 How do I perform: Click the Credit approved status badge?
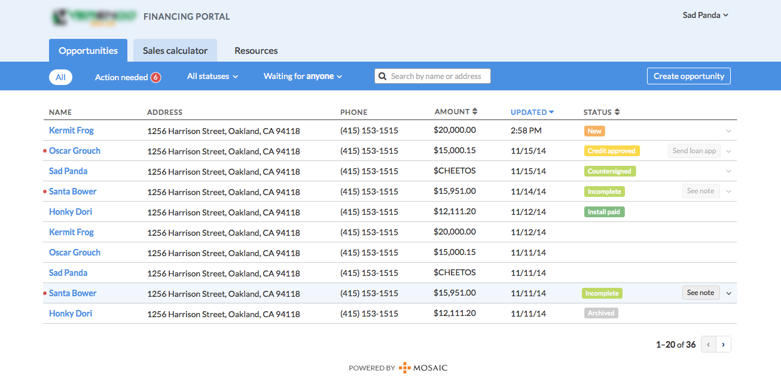(612, 151)
